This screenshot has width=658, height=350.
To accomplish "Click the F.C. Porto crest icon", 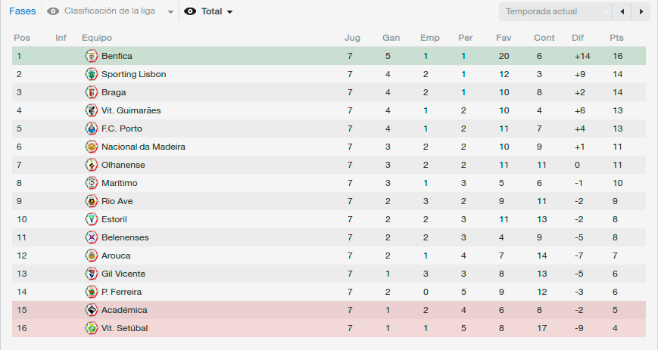I will (x=91, y=129).
